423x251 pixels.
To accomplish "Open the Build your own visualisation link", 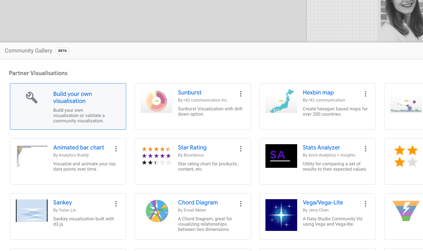I will (x=72, y=98).
